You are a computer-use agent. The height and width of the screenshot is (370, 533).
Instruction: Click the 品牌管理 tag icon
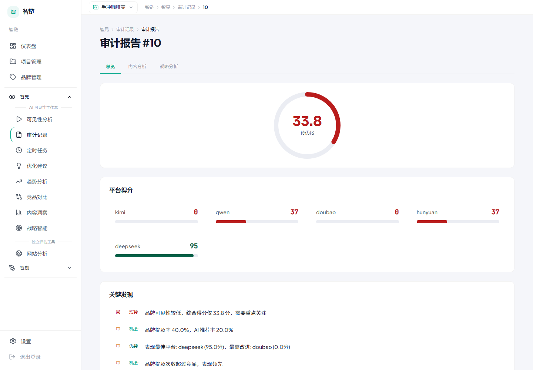pos(13,77)
